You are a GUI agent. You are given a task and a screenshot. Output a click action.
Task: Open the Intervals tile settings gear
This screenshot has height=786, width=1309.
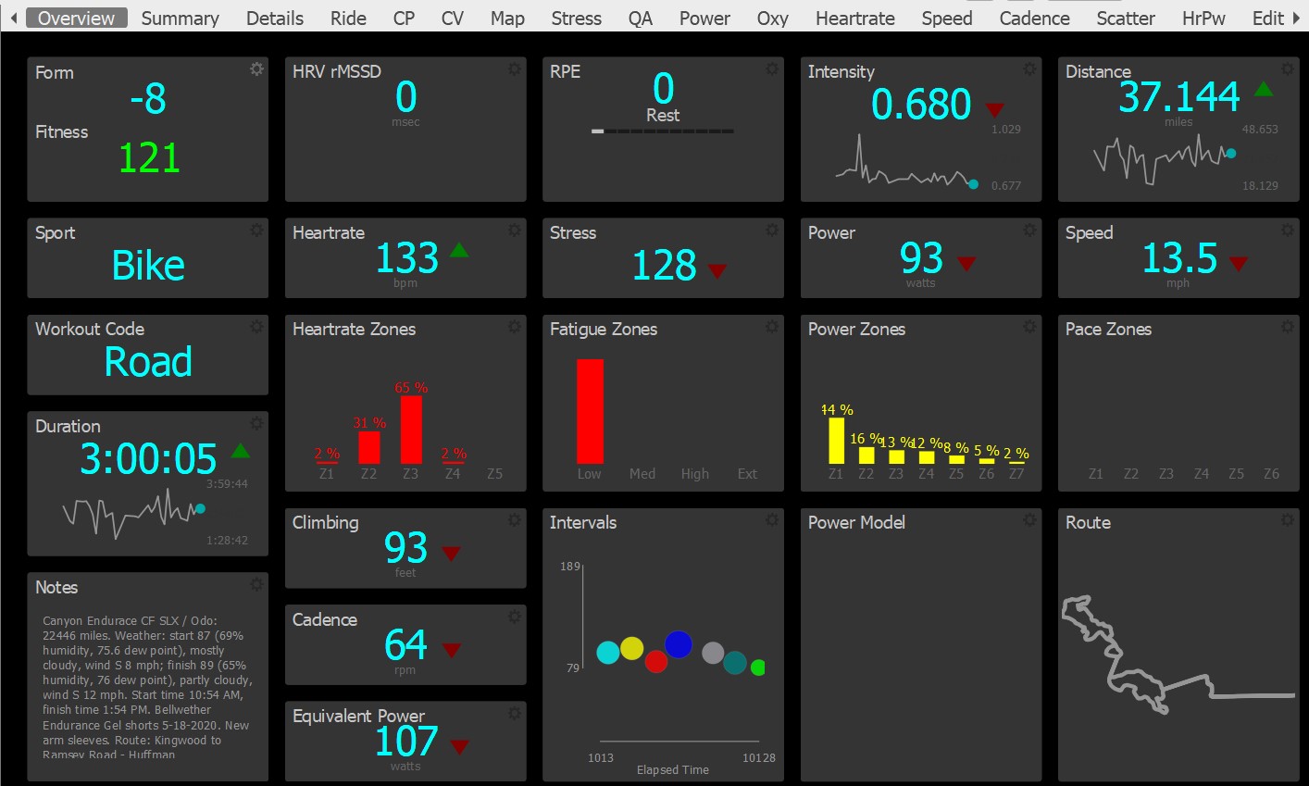(771, 520)
